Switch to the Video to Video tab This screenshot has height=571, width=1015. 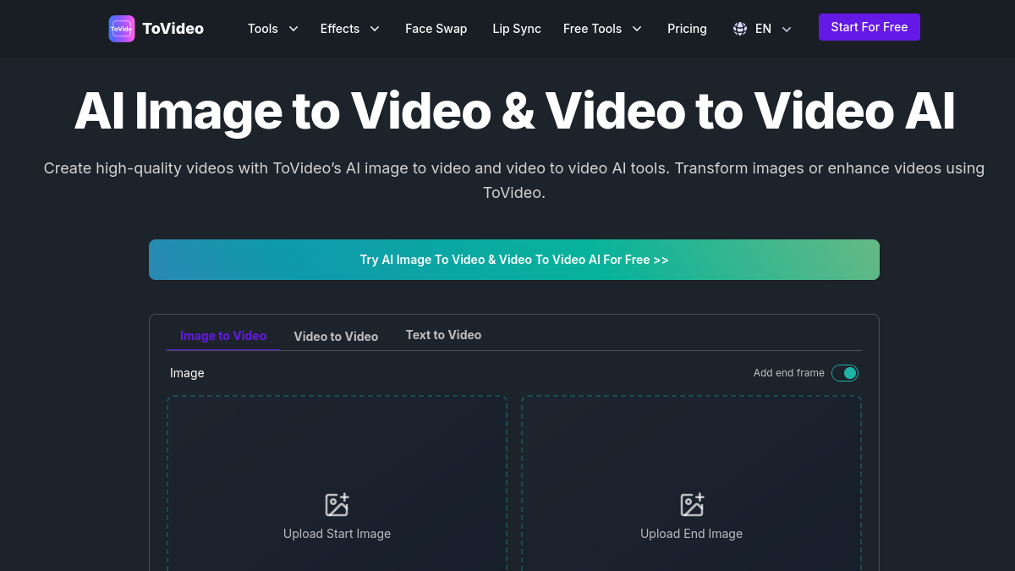336,336
